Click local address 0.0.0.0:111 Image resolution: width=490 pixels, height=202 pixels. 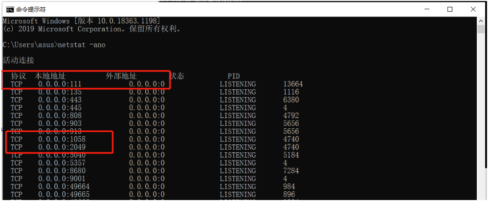60,84
